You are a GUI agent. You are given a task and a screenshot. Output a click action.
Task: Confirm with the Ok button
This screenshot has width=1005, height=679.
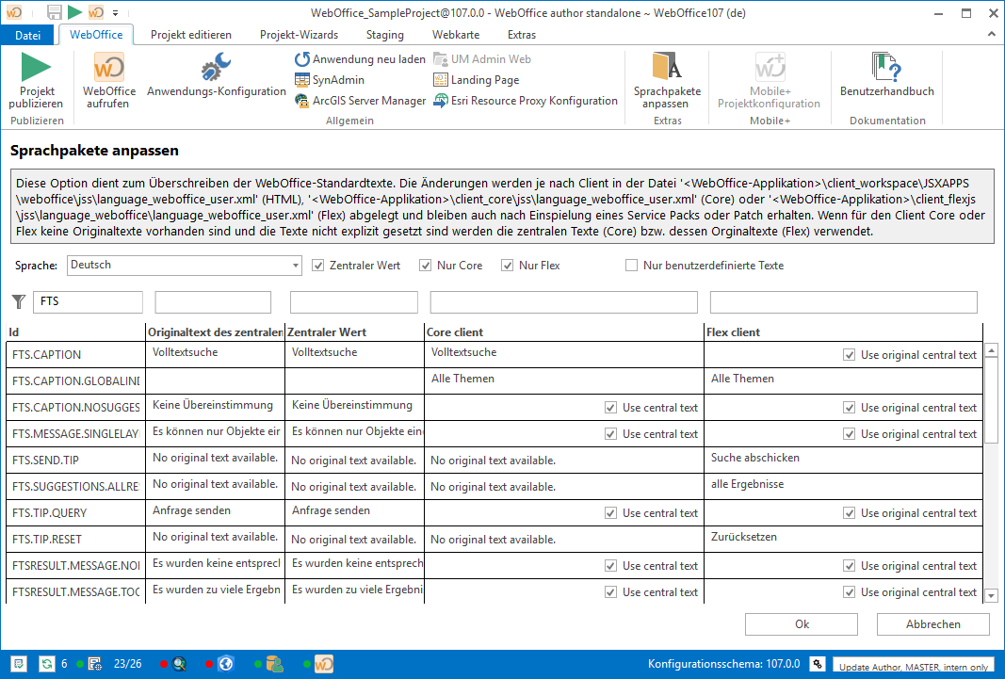802,624
